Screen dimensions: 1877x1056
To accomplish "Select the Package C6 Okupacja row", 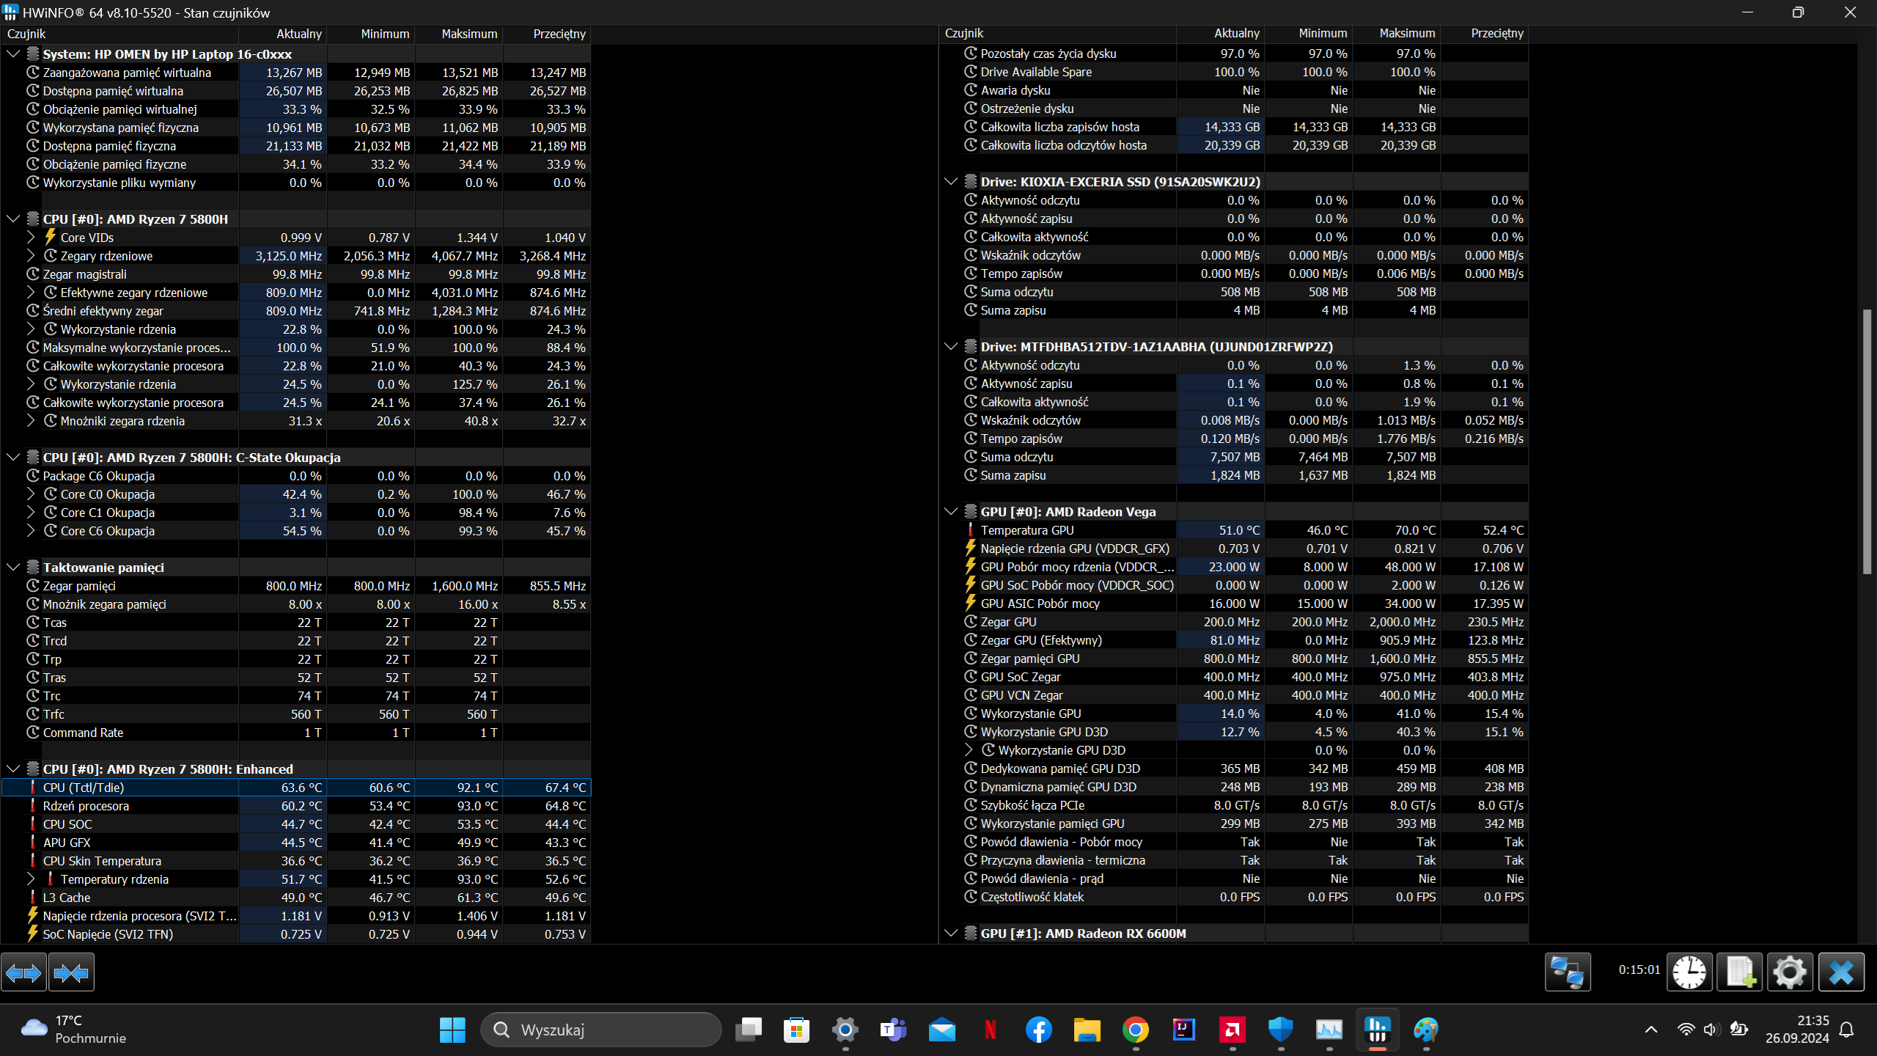I will (x=296, y=475).
